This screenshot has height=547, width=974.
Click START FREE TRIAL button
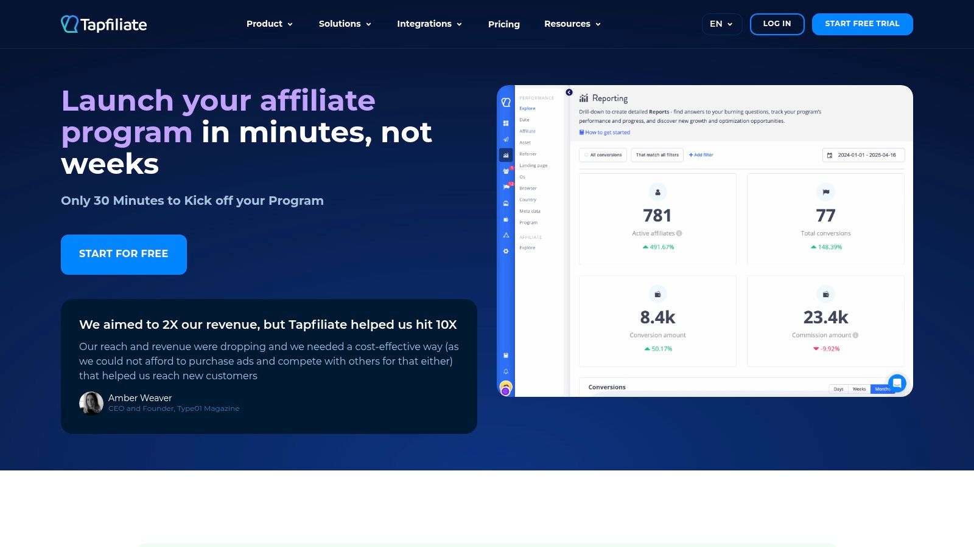[863, 24]
